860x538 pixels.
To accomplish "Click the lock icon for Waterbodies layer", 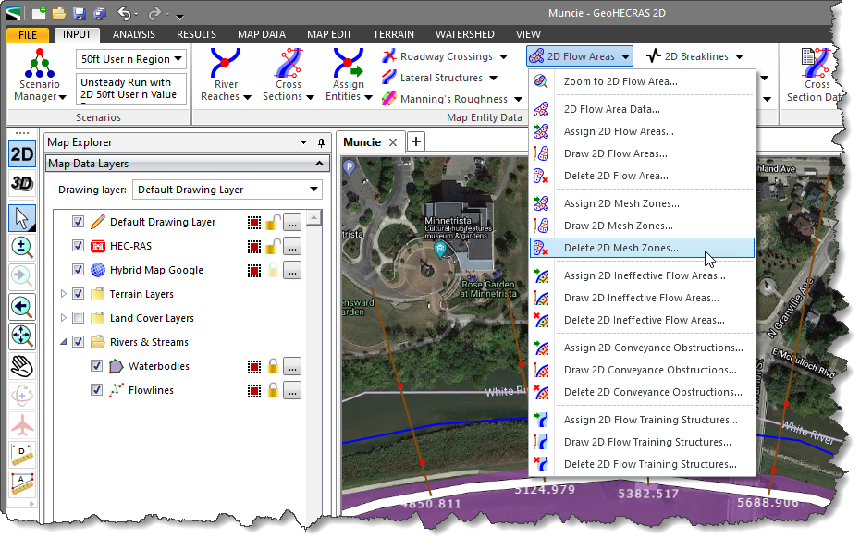I will pos(273,366).
